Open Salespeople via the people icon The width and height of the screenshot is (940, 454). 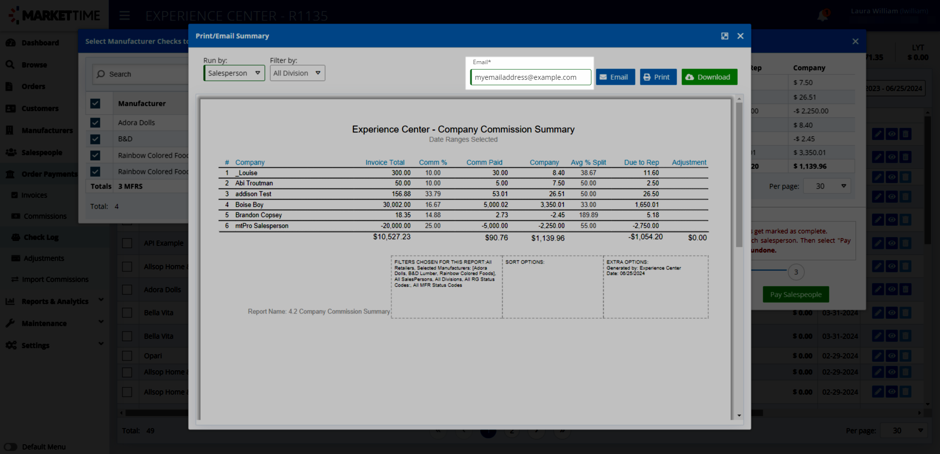[x=11, y=152]
